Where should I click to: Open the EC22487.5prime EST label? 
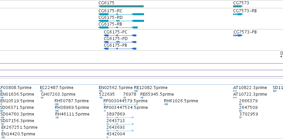pyautogui.click(x=57, y=88)
